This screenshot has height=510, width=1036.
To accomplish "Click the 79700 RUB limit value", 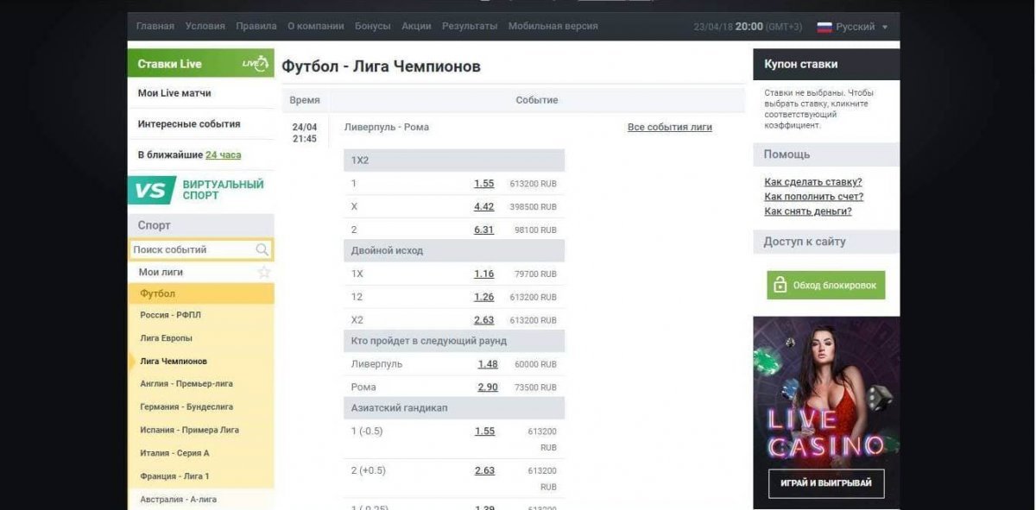I will click(536, 274).
